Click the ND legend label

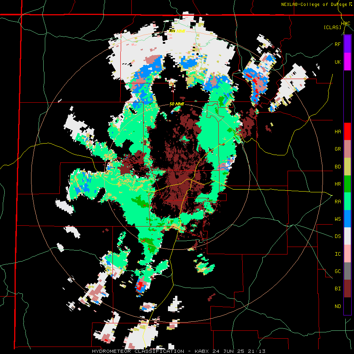337,306
